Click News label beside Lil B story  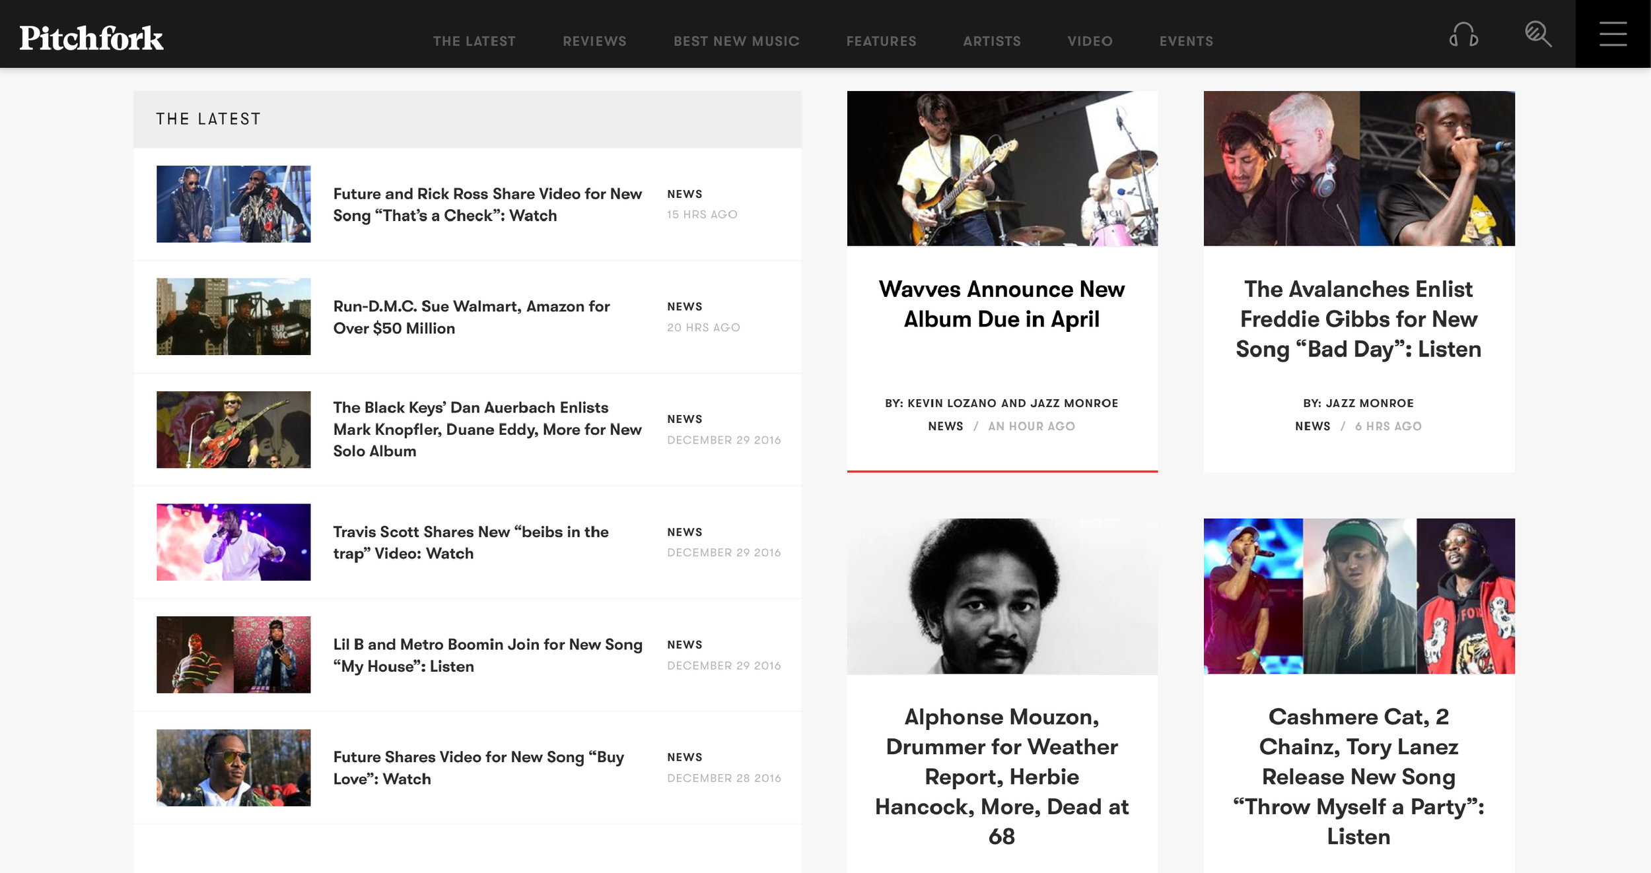pos(684,645)
